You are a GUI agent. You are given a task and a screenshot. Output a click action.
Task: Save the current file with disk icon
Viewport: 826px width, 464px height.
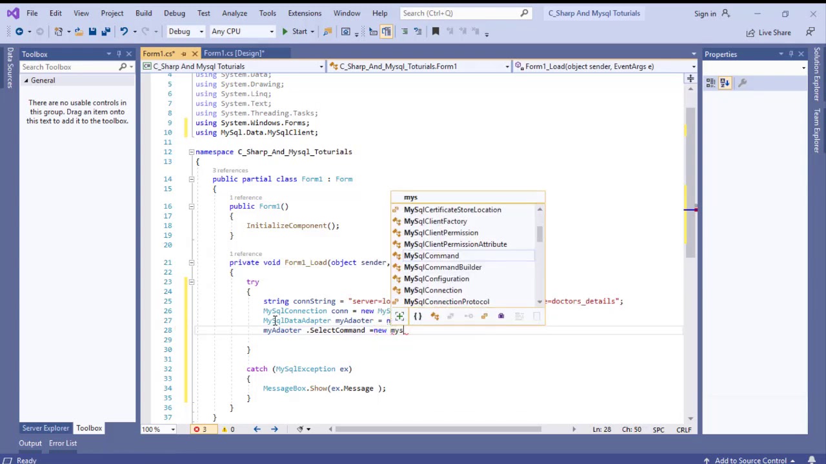tap(92, 32)
